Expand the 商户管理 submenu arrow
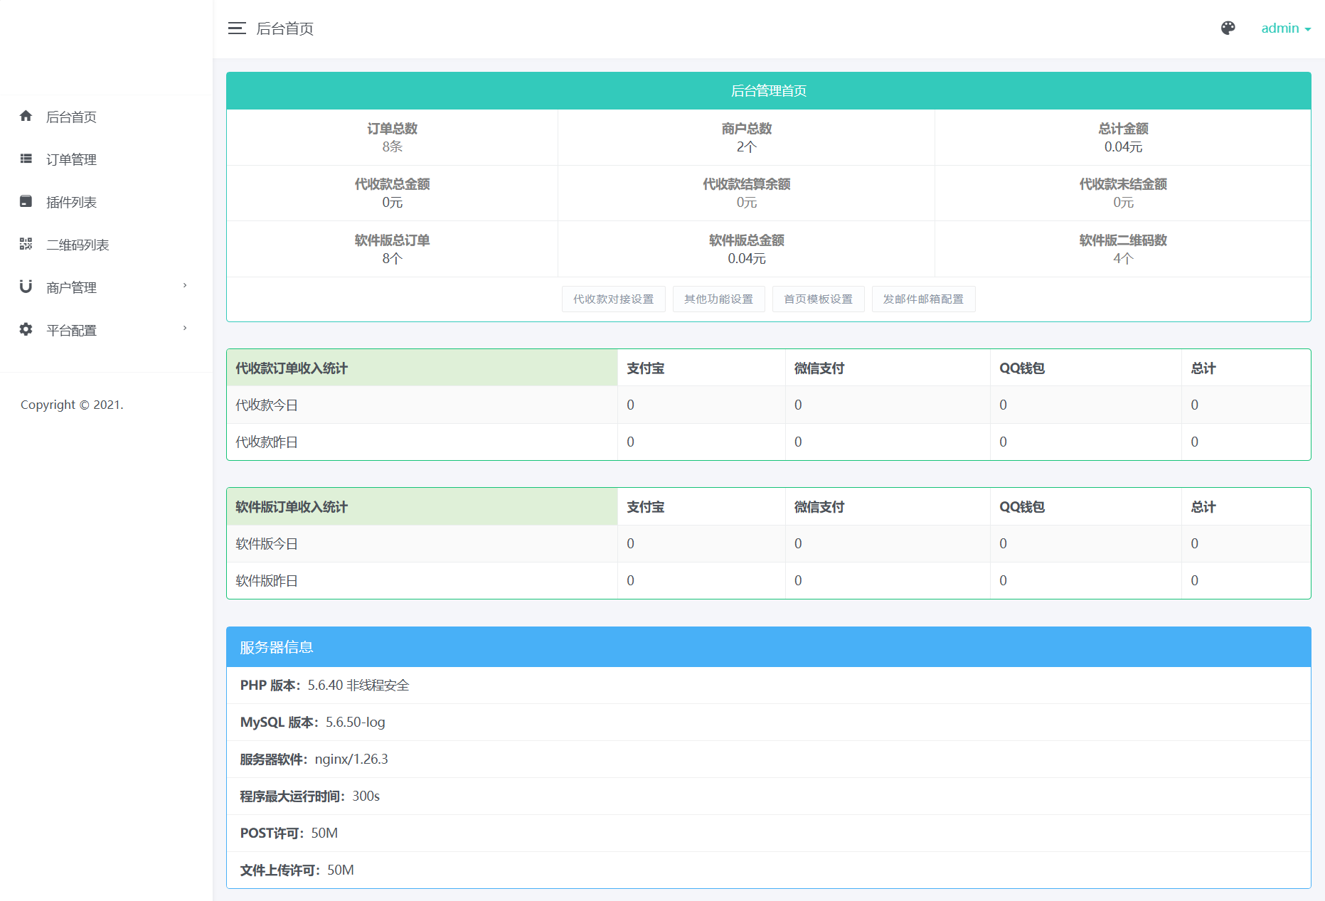The height and width of the screenshot is (901, 1325). click(185, 286)
